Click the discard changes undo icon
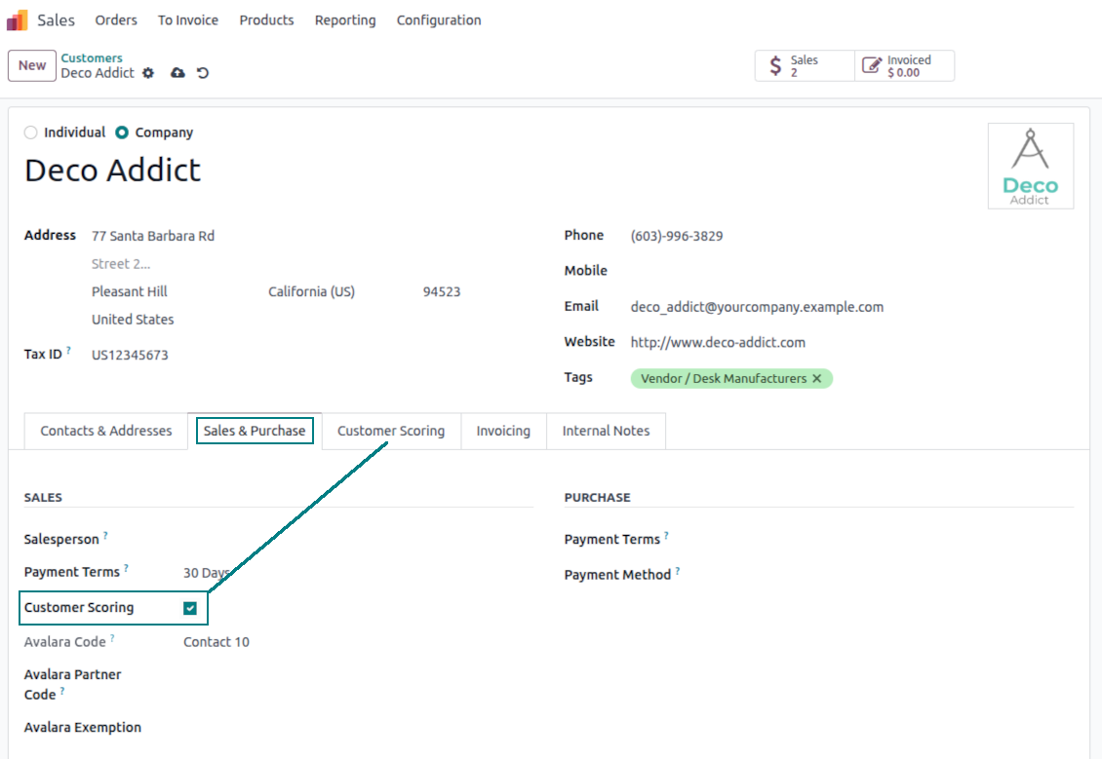This screenshot has height=759, width=1102. pos(203,73)
